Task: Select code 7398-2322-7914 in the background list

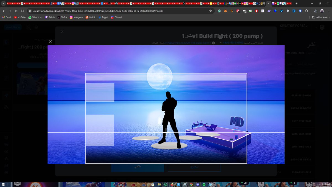Action: 301,172
